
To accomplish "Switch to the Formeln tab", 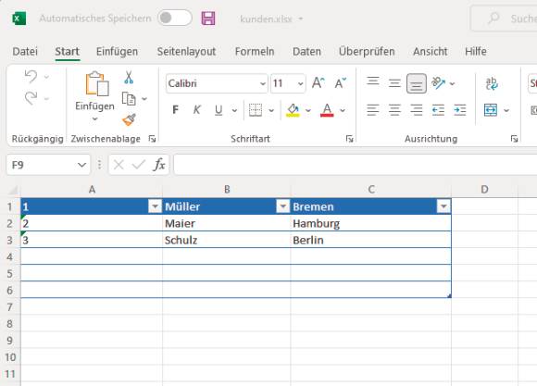I will [255, 52].
